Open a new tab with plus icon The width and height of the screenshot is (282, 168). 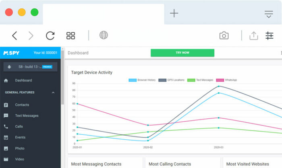(174, 13)
